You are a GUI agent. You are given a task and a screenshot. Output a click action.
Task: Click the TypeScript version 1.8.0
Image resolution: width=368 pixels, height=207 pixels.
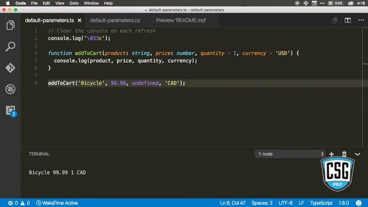tap(344, 203)
